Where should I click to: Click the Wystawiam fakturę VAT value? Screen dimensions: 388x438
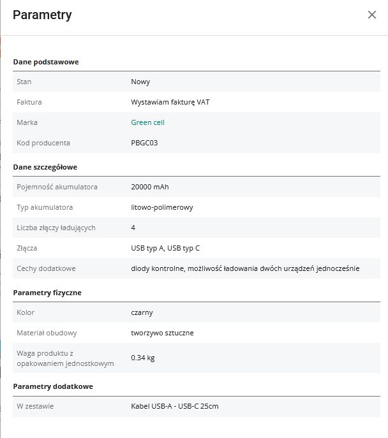pyautogui.click(x=170, y=102)
